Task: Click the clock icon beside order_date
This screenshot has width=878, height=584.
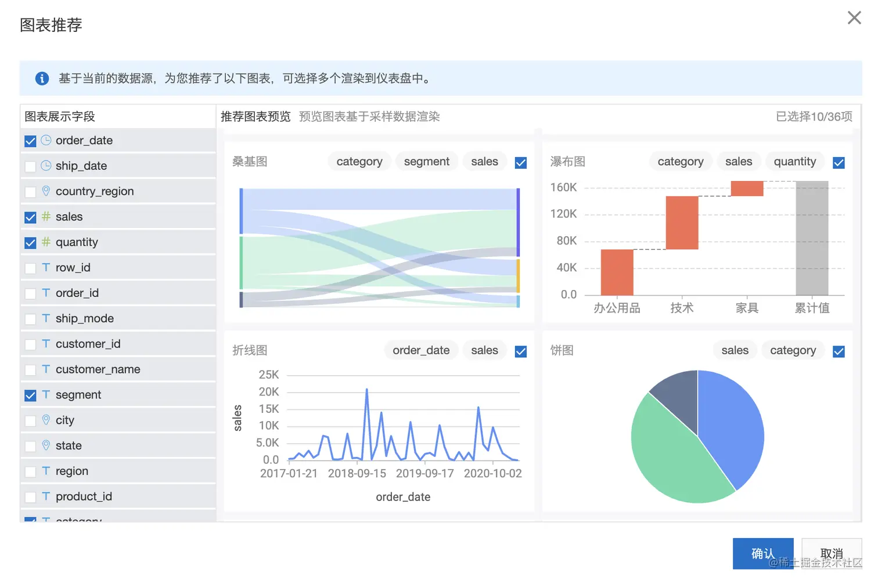Action: point(46,140)
